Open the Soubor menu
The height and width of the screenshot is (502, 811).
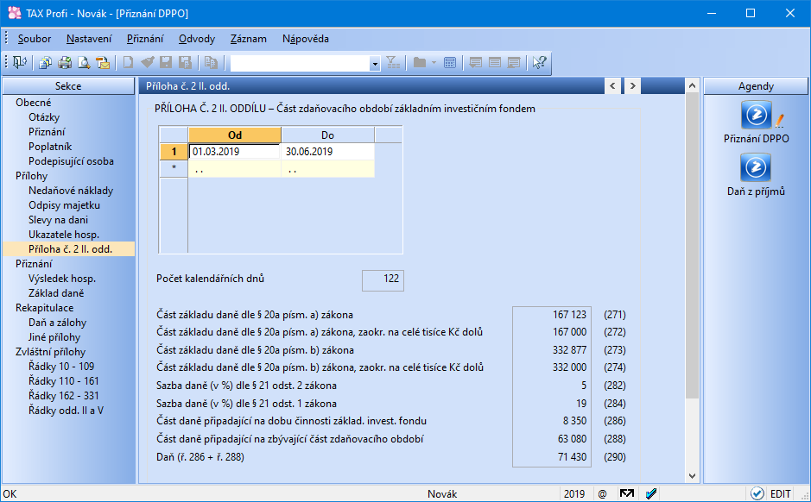(x=35, y=39)
